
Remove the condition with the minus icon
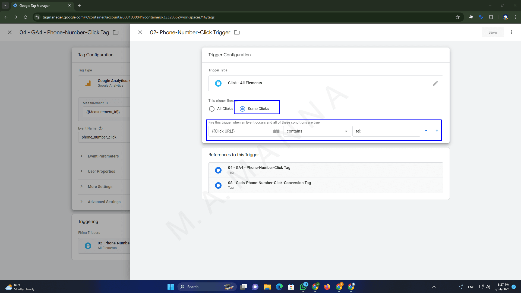[x=426, y=131]
